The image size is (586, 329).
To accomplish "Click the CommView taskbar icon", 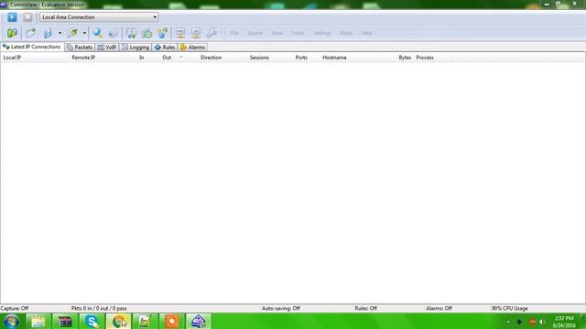I will [x=199, y=321].
